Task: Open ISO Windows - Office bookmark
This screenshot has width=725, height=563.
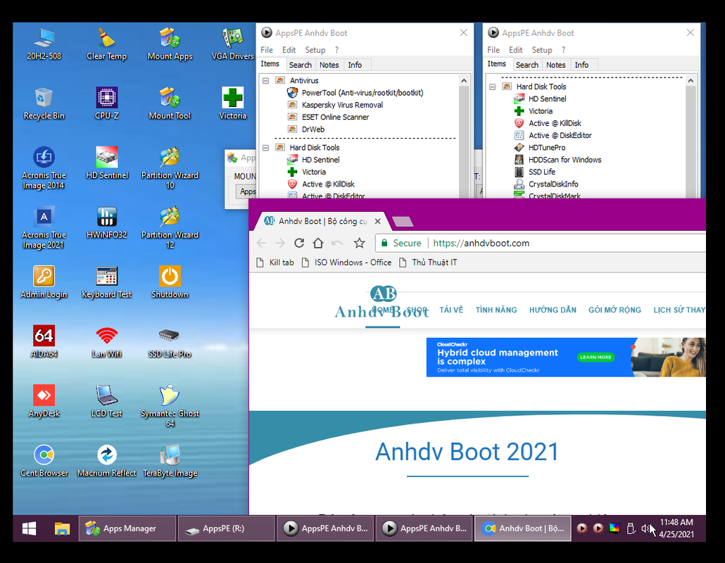Action: coord(347,262)
